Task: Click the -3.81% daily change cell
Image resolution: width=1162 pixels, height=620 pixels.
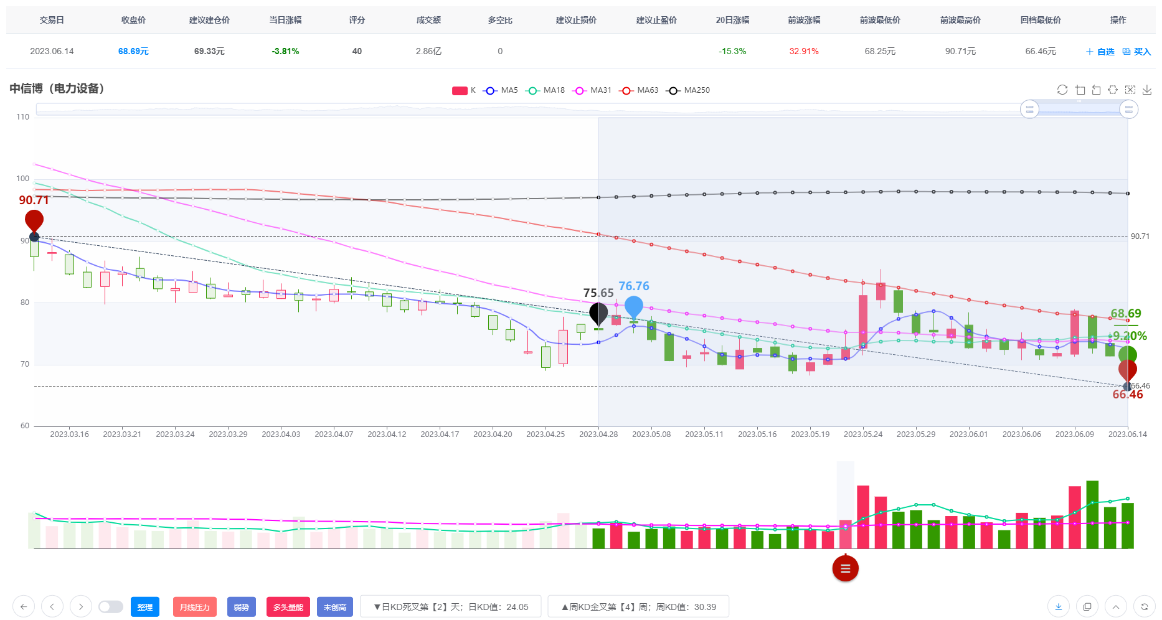Action: click(x=285, y=51)
